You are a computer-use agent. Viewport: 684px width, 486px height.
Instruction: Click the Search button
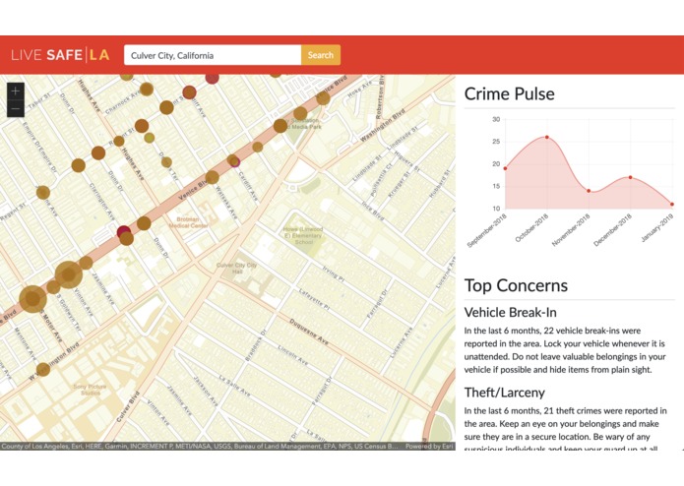321,55
